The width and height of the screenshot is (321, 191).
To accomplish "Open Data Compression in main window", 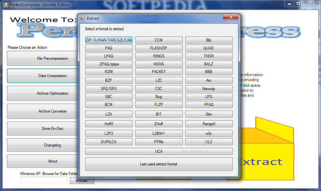I will pos(42,76).
